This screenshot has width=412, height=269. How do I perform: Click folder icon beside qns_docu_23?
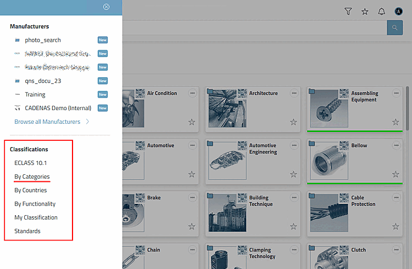18,81
